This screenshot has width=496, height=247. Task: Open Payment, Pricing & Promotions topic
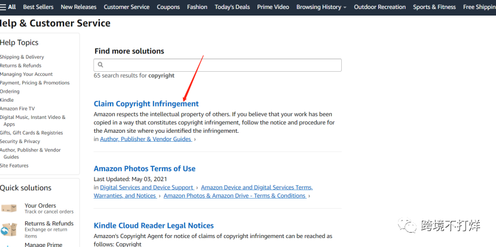[35, 83]
